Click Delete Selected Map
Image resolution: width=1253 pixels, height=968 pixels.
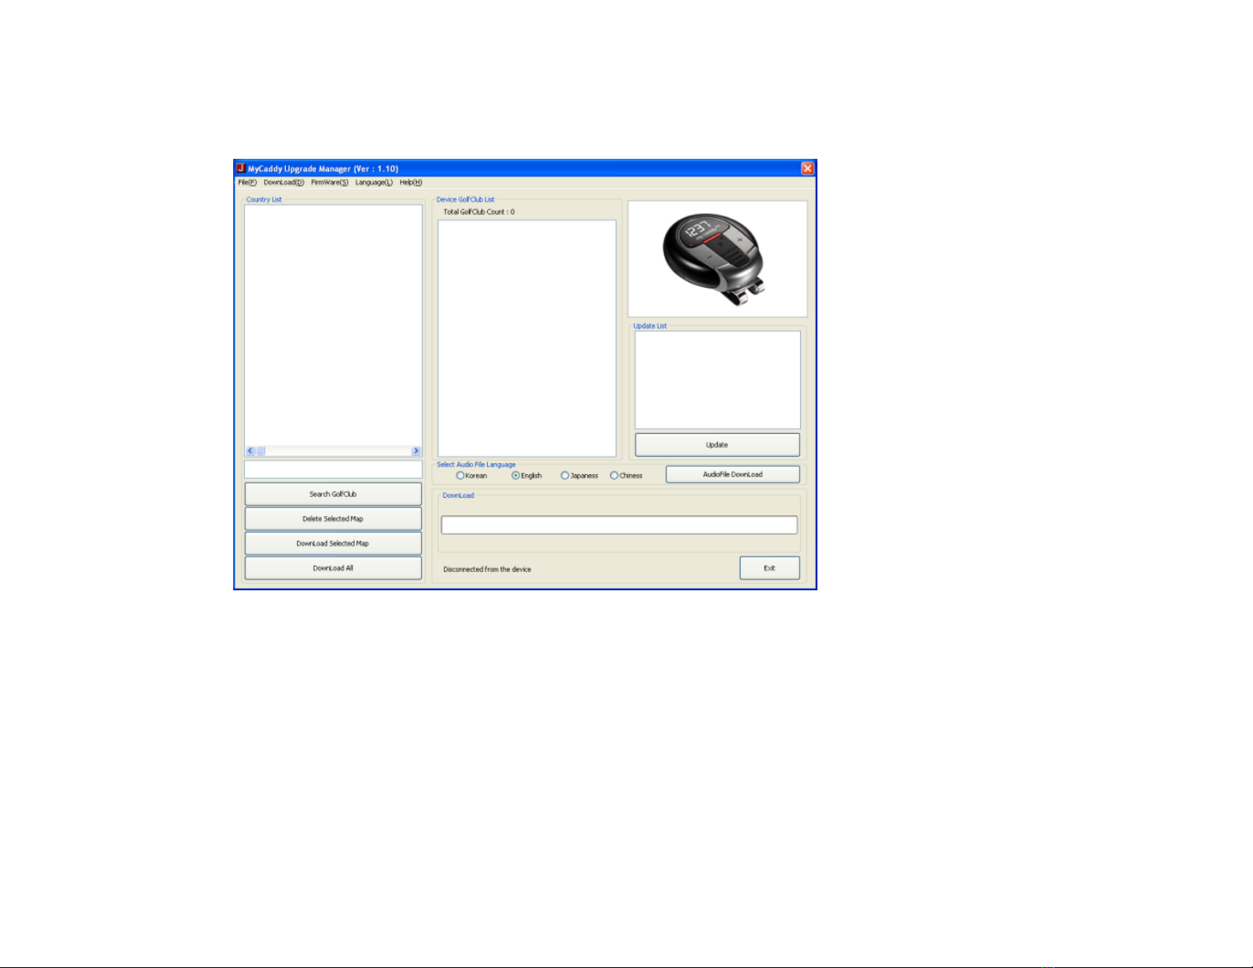point(333,519)
